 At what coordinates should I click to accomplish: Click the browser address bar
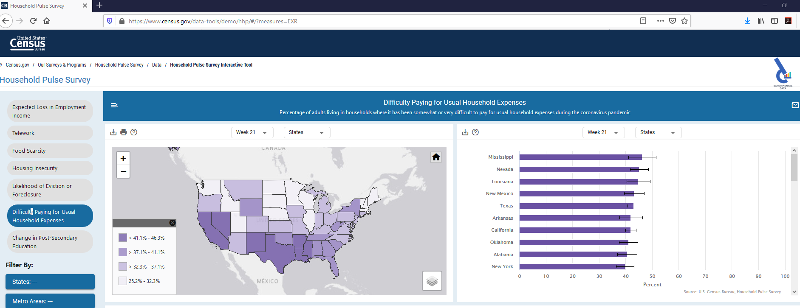(x=374, y=21)
